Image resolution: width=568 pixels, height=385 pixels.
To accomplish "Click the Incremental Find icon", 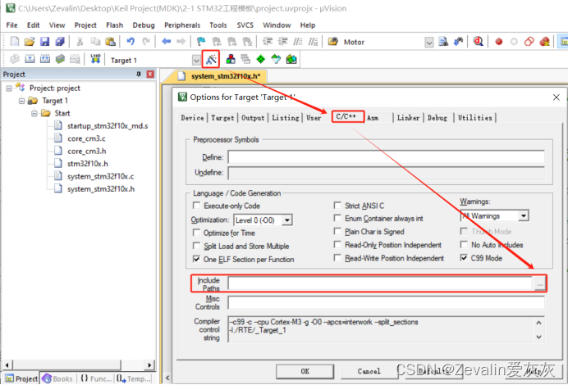I will coord(458,42).
